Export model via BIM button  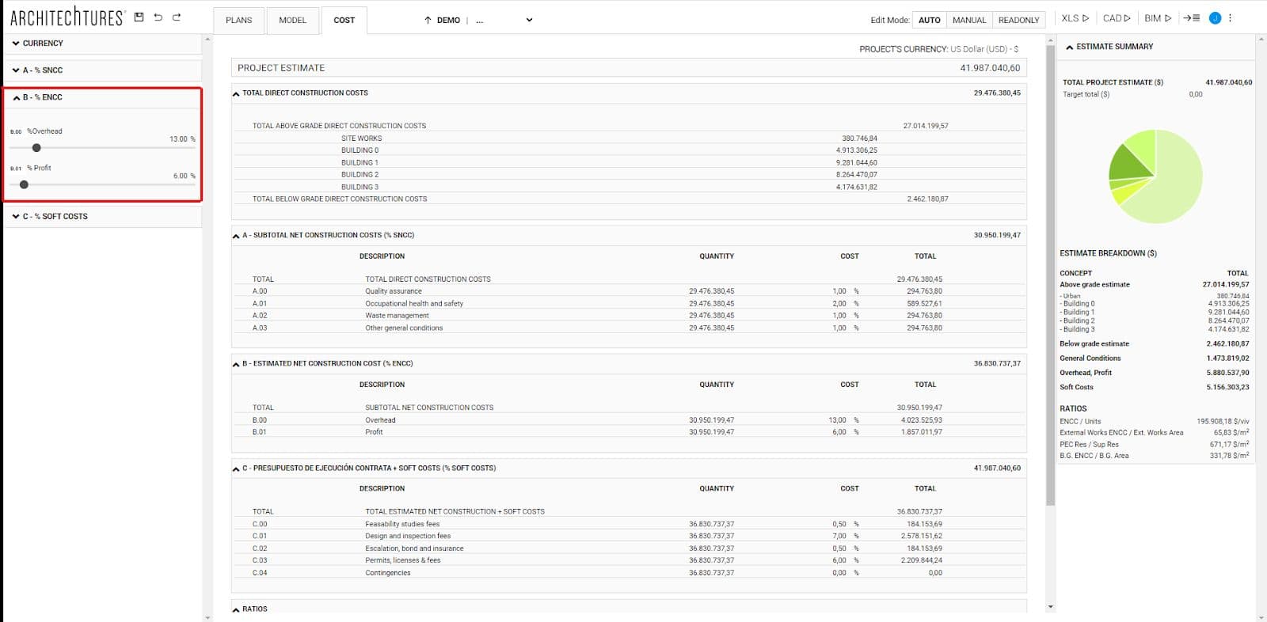(x=1157, y=18)
